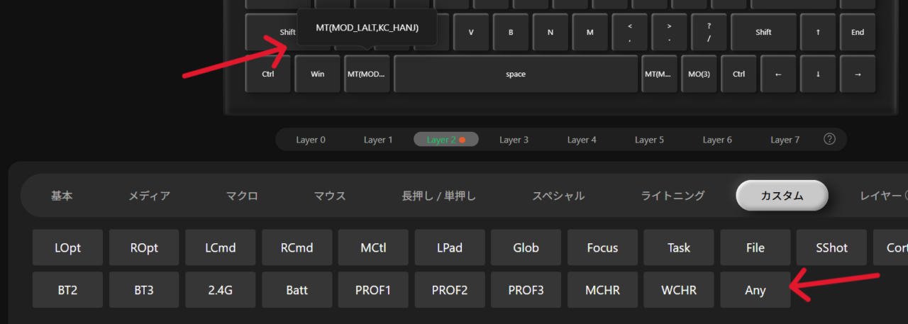908x324 pixels.
Task: Select the End key
Action: pos(858,32)
